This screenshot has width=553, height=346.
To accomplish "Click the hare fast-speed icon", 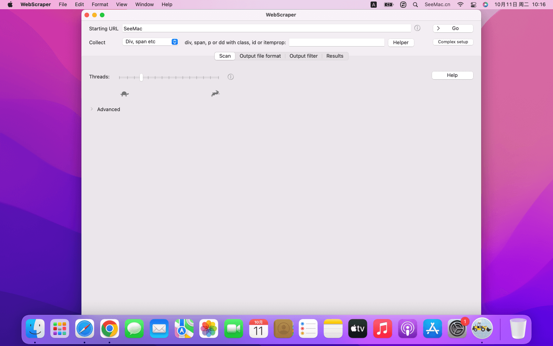I will point(215,93).
